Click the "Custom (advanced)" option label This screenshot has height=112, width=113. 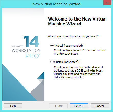pos(66,62)
